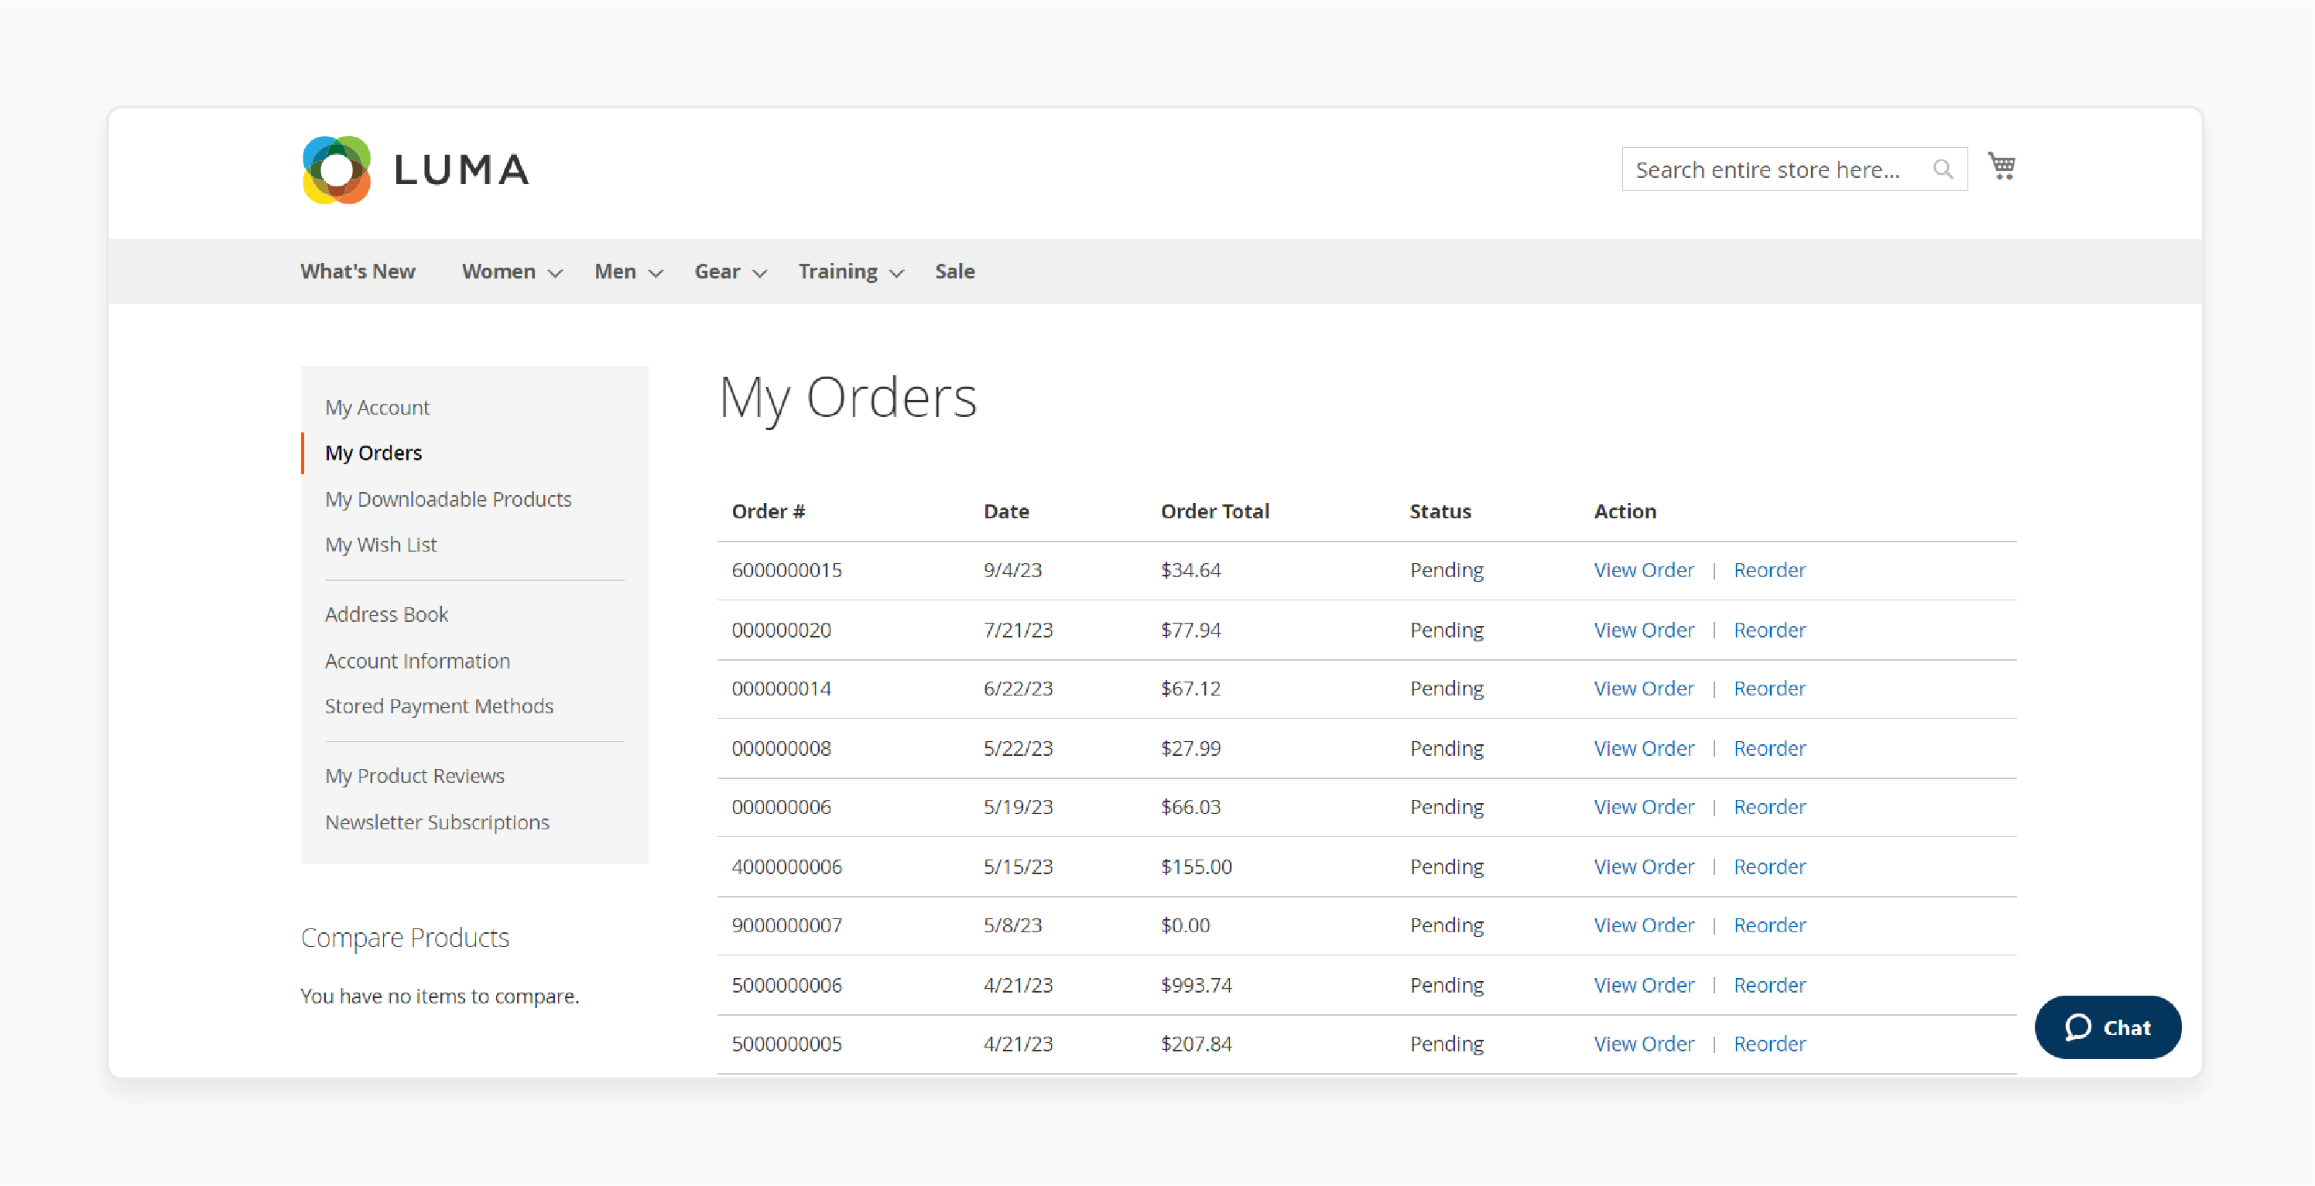Open the Women menu item
Image resolution: width=2315 pixels, height=1186 pixels.
[498, 272]
